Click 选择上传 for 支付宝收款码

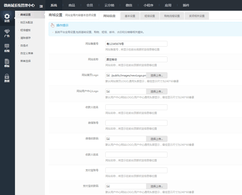coord(156,186)
